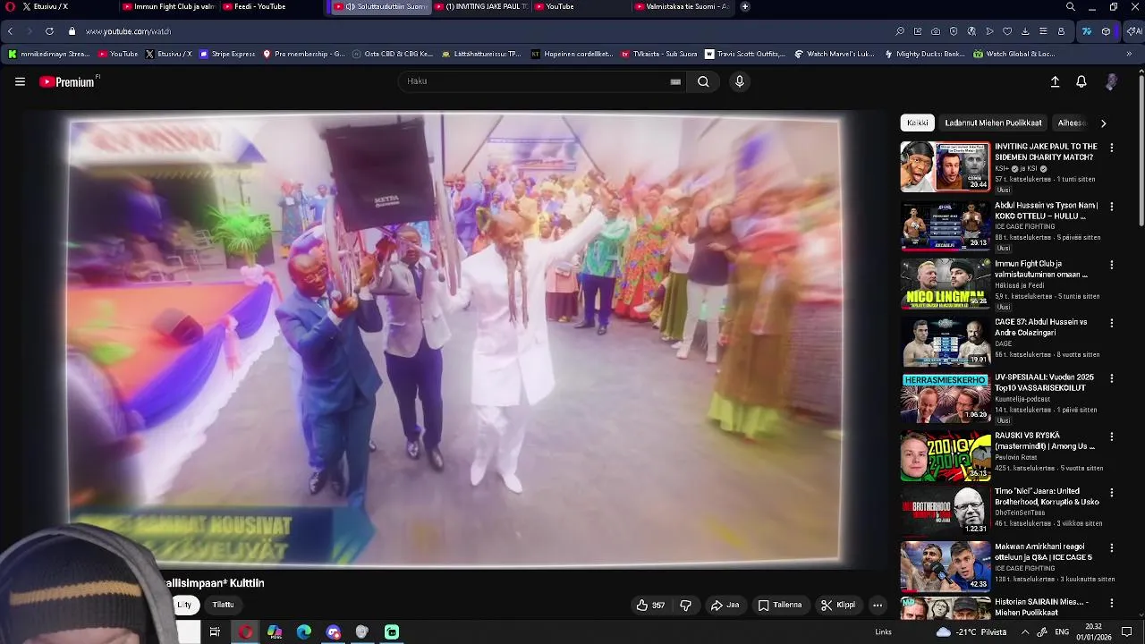The height and width of the screenshot is (644, 1145).
Task: Open the account avatar menu
Action: point(1111,81)
